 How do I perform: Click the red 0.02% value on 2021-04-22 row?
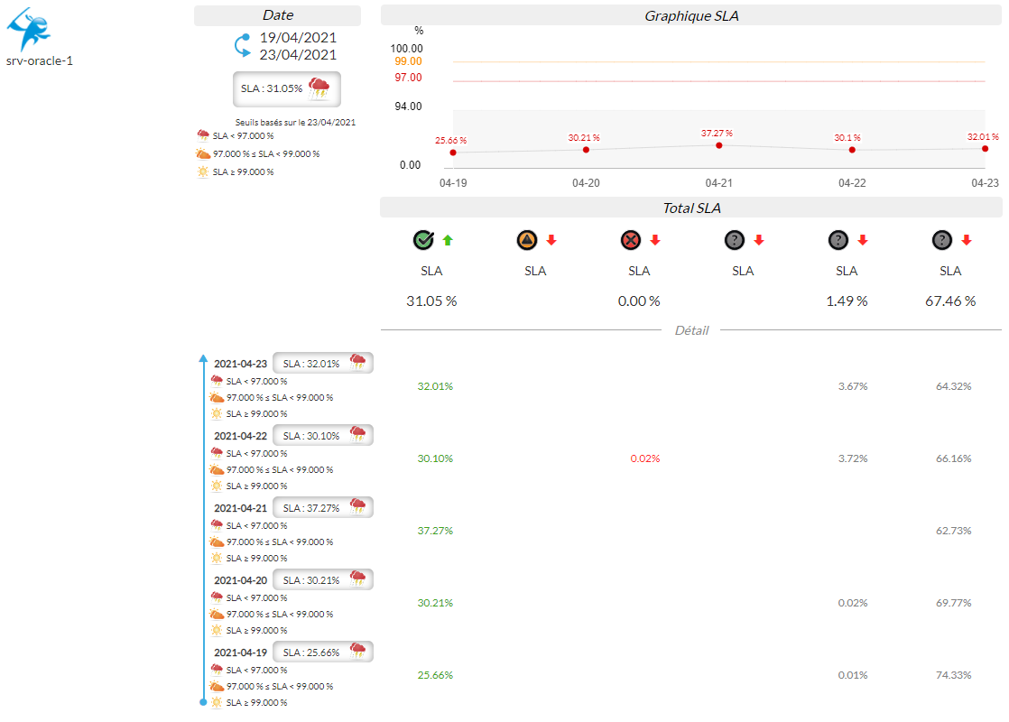pos(644,458)
